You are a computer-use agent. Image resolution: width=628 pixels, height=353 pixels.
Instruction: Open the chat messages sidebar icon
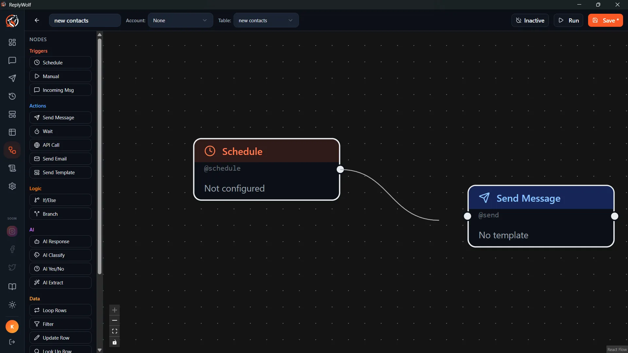click(12, 60)
